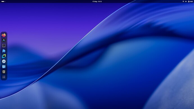Screen dimensions: 194x109
Task: Open the Arch-style blue peak app icon
Action: click(4, 40)
